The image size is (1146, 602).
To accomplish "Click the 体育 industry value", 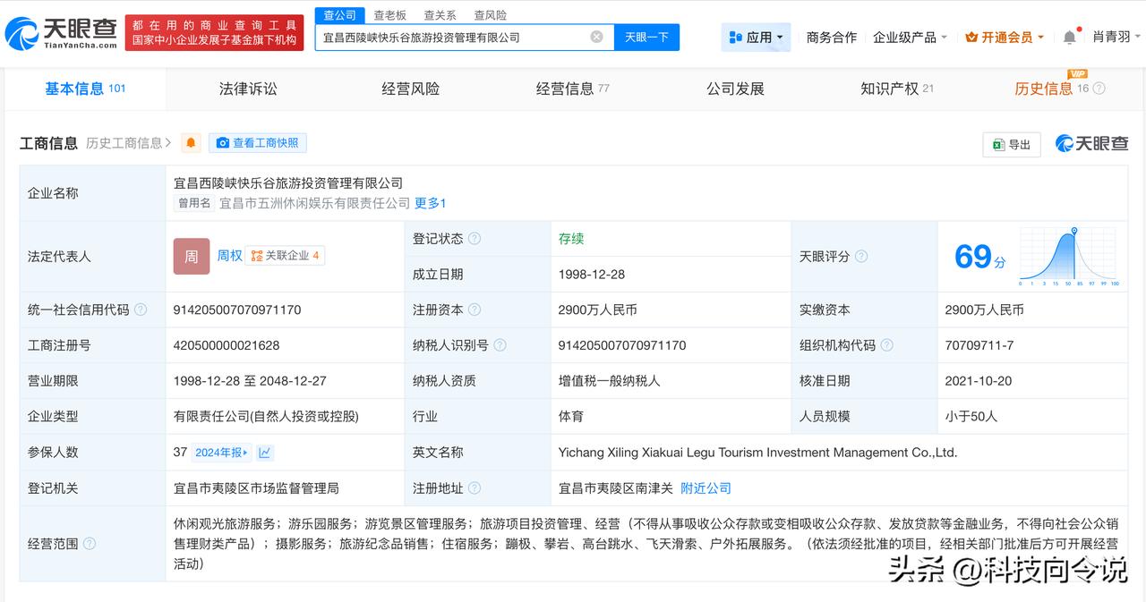I will click(x=571, y=417).
